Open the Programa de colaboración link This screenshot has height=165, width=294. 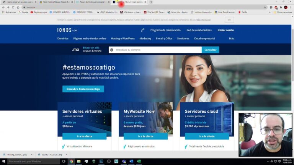[x=165, y=30]
